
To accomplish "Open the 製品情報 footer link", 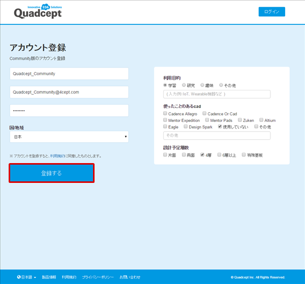I will click(49, 277).
